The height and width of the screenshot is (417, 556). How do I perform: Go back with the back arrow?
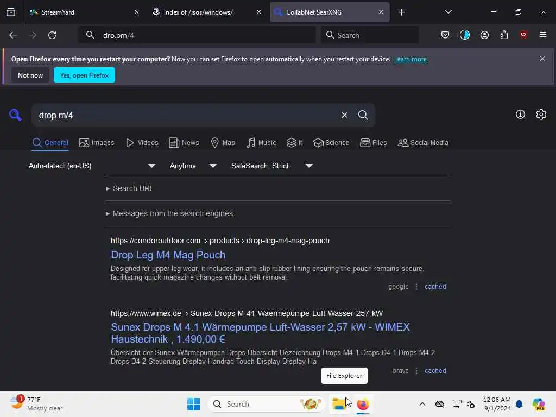pos(13,35)
